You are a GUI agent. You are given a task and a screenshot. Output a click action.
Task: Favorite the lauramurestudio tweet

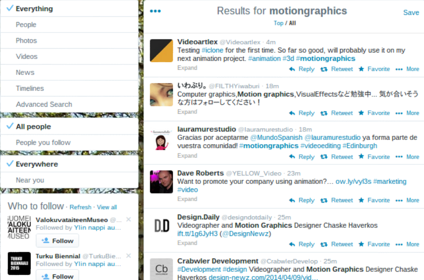374,157
